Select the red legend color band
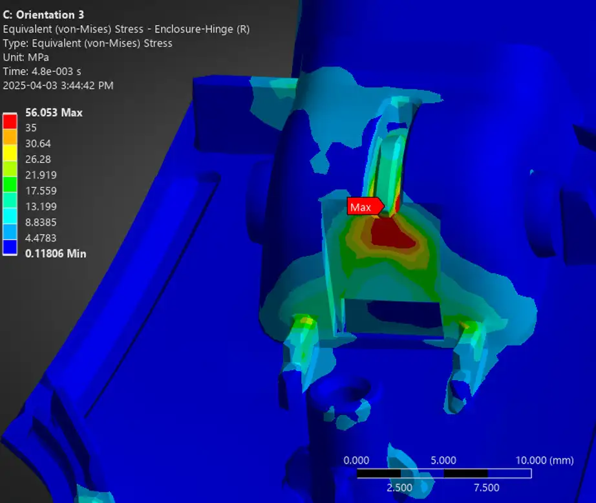The image size is (596, 503). click(10, 122)
